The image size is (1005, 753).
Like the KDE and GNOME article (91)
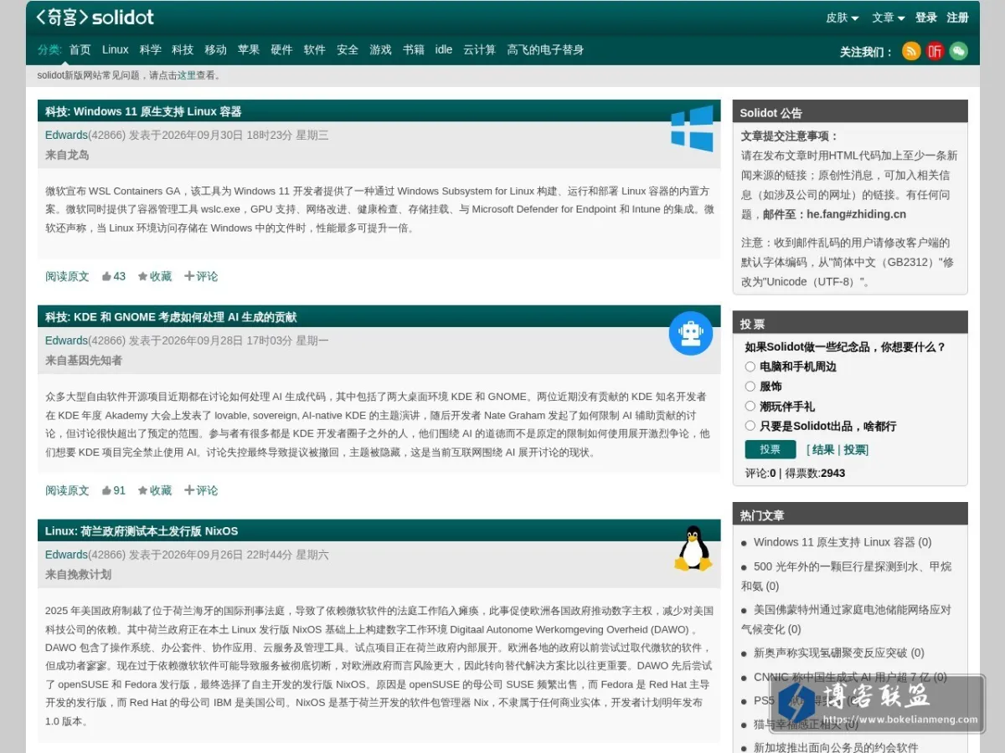pyautogui.click(x=113, y=490)
